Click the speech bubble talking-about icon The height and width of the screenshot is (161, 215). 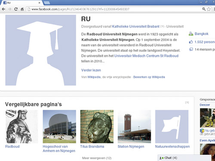point(191,50)
